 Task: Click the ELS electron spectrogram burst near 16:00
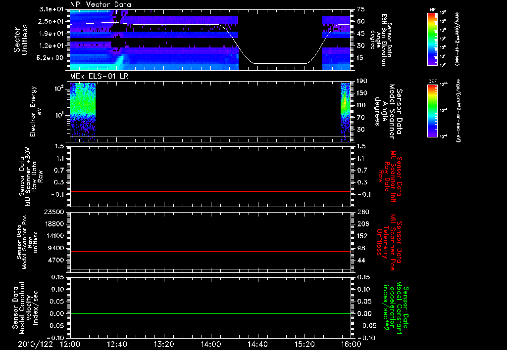click(345, 111)
